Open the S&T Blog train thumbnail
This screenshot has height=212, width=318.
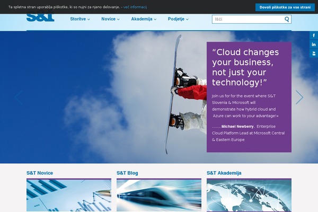pyautogui.click(x=159, y=195)
